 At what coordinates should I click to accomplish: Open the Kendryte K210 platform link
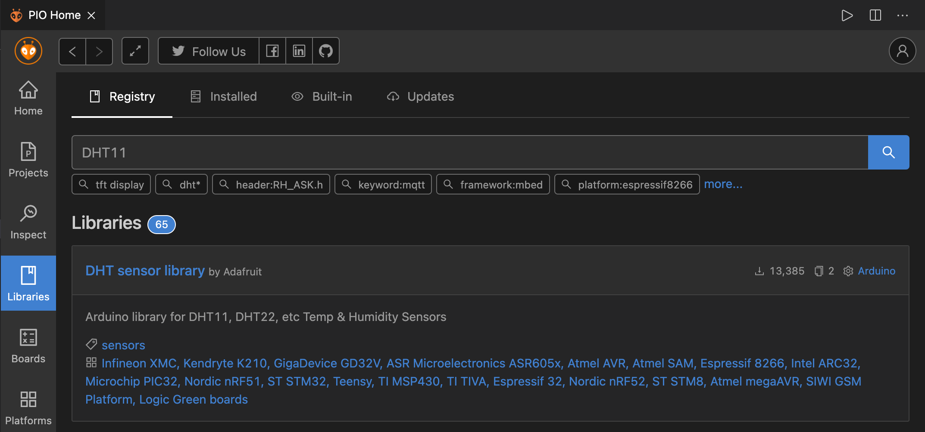[x=225, y=363]
